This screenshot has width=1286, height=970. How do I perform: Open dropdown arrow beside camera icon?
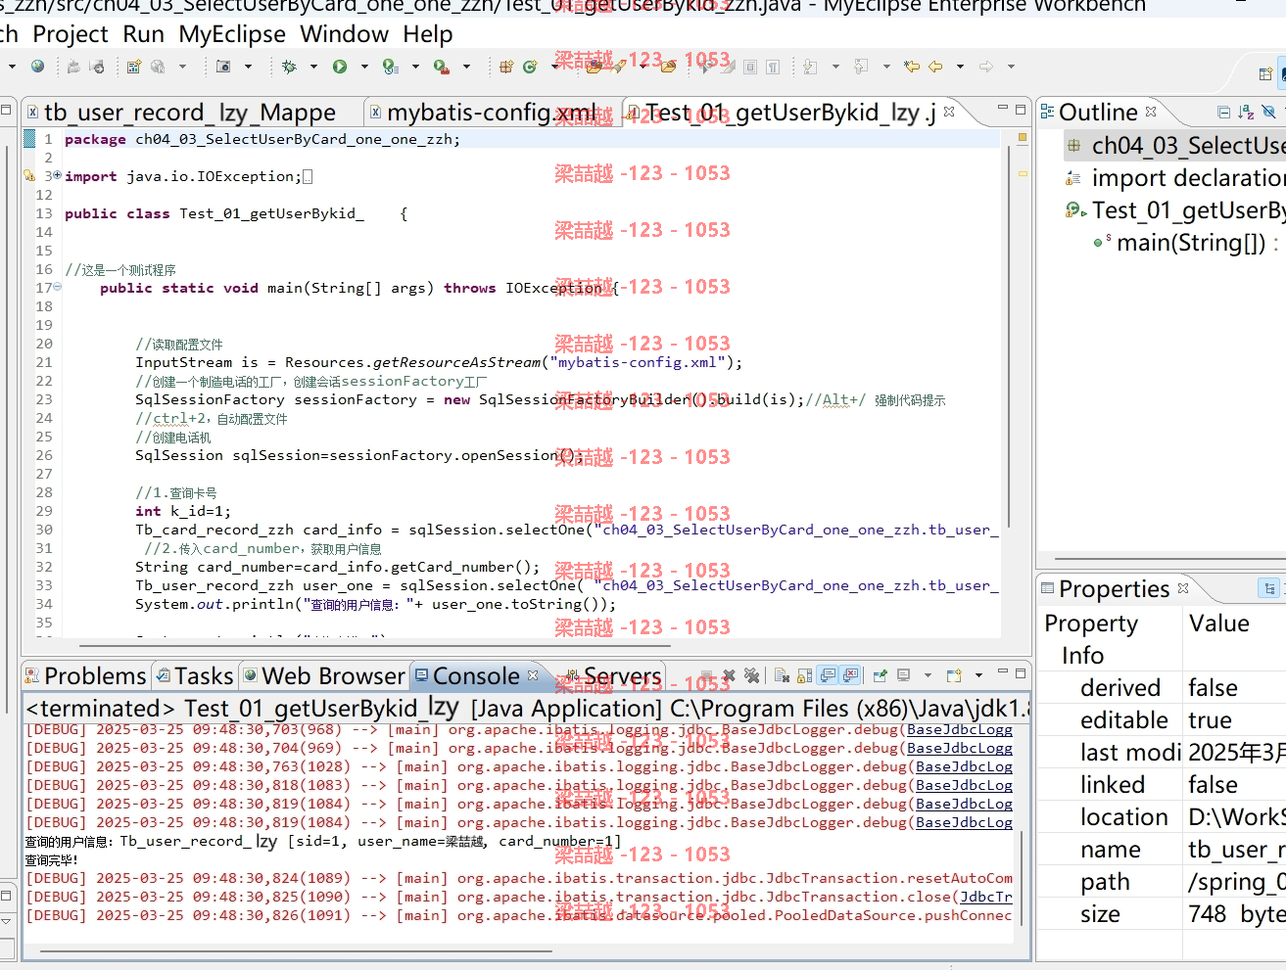[248, 67]
